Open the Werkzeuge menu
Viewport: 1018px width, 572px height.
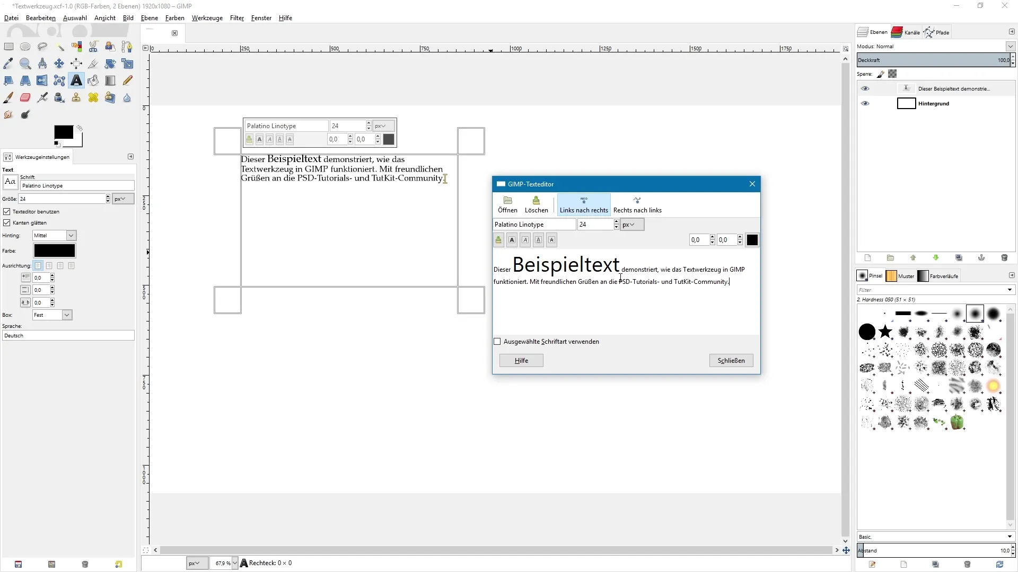(207, 18)
